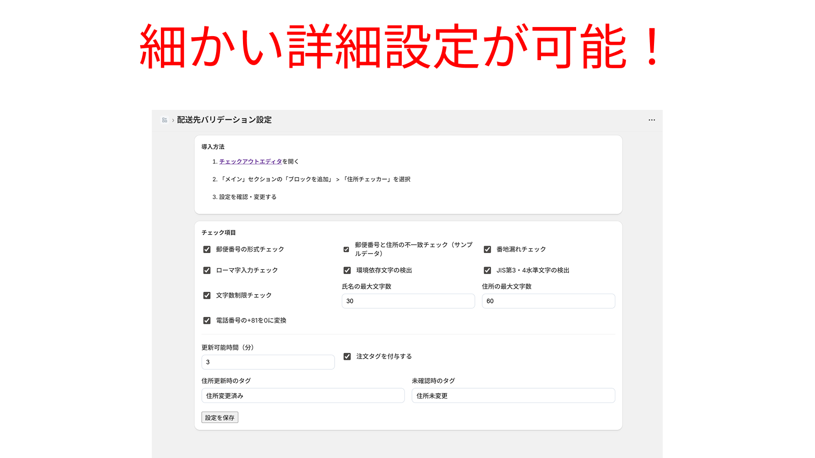Image resolution: width=815 pixels, height=458 pixels.
Task: Disable 文字数制限チェック checkbox
Action: 207,295
